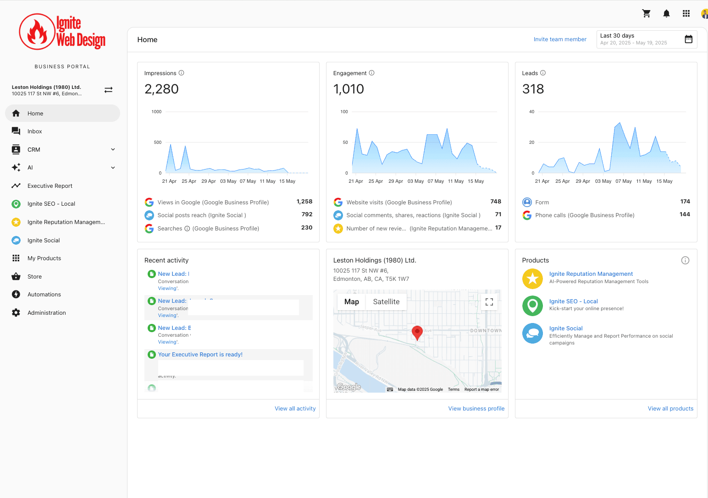Go to Home in sidebar

(62, 113)
